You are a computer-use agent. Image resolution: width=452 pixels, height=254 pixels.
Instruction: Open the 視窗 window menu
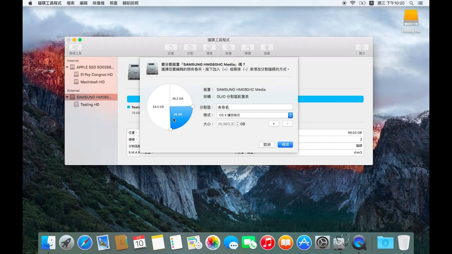pyautogui.click(x=113, y=3)
